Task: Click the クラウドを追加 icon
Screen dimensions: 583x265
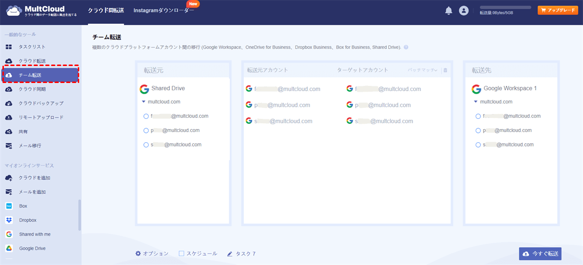Action: tap(9, 178)
